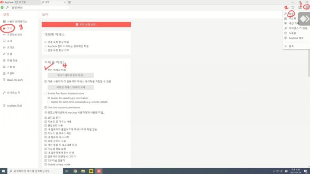Toggle 파일 관리자 사용 (file manager) permission
This screenshot has height=174, width=310.
[x=45, y=141]
